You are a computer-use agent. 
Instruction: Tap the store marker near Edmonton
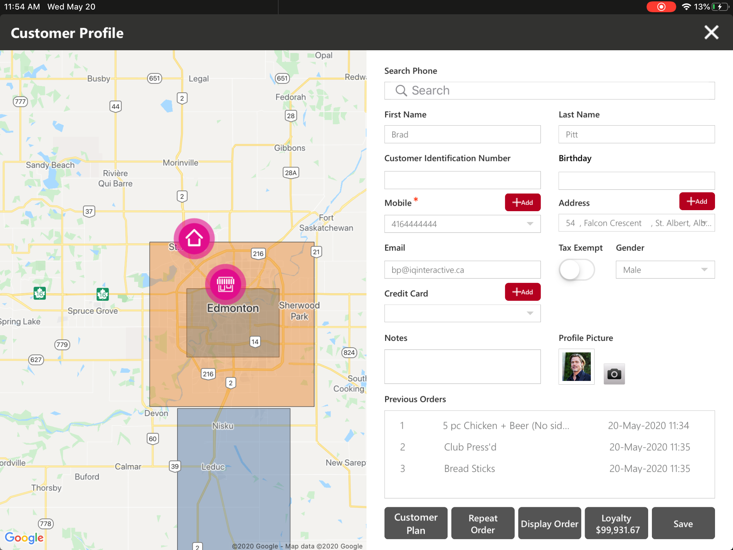pos(226,284)
